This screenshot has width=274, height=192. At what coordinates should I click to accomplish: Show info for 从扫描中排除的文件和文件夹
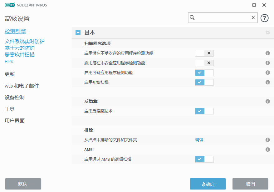tap(267, 140)
